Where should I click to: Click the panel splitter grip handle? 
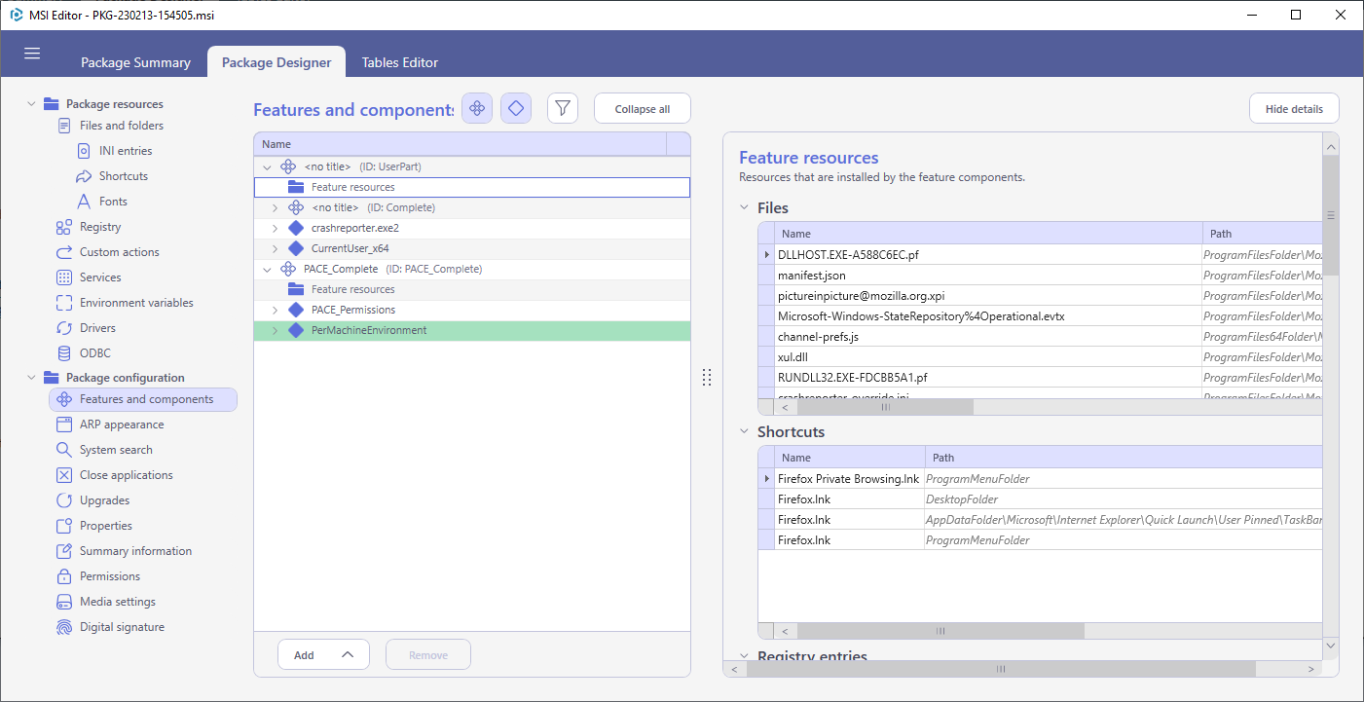click(x=707, y=378)
